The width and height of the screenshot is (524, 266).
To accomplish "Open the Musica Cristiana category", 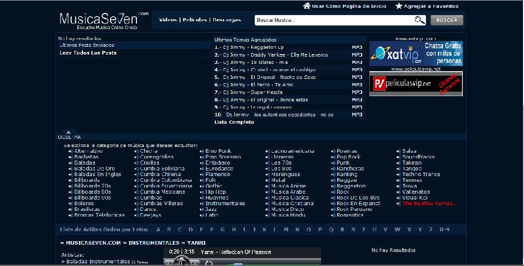I will [292, 203].
